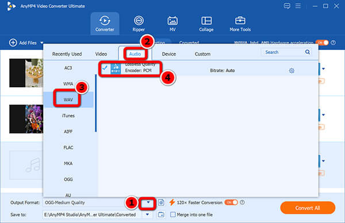
Task: Switch to Custom tab
Action: [202, 54]
